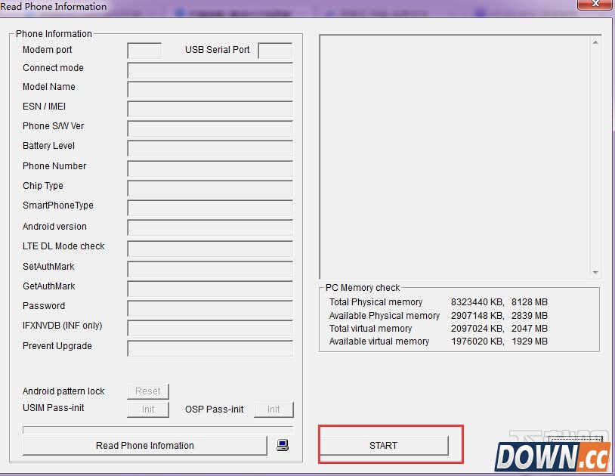615x476 pixels.
Task: Click the scroll up arrow of log area
Action: click(x=595, y=42)
